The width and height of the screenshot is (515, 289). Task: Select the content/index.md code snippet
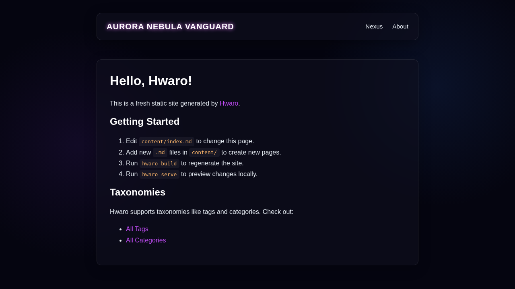167,141
